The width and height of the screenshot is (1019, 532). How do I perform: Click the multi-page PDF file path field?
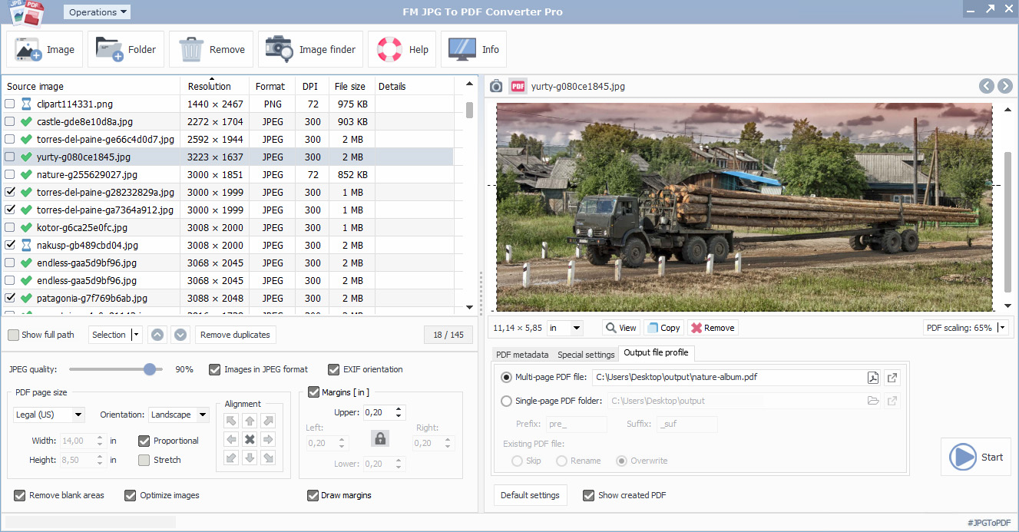(x=727, y=378)
